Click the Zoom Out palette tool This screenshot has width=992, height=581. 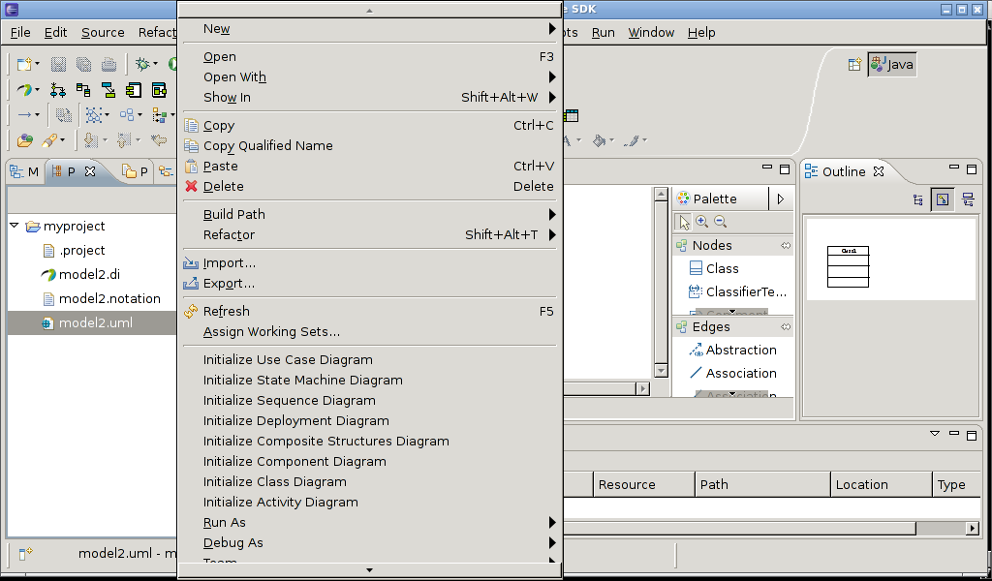tap(720, 222)
